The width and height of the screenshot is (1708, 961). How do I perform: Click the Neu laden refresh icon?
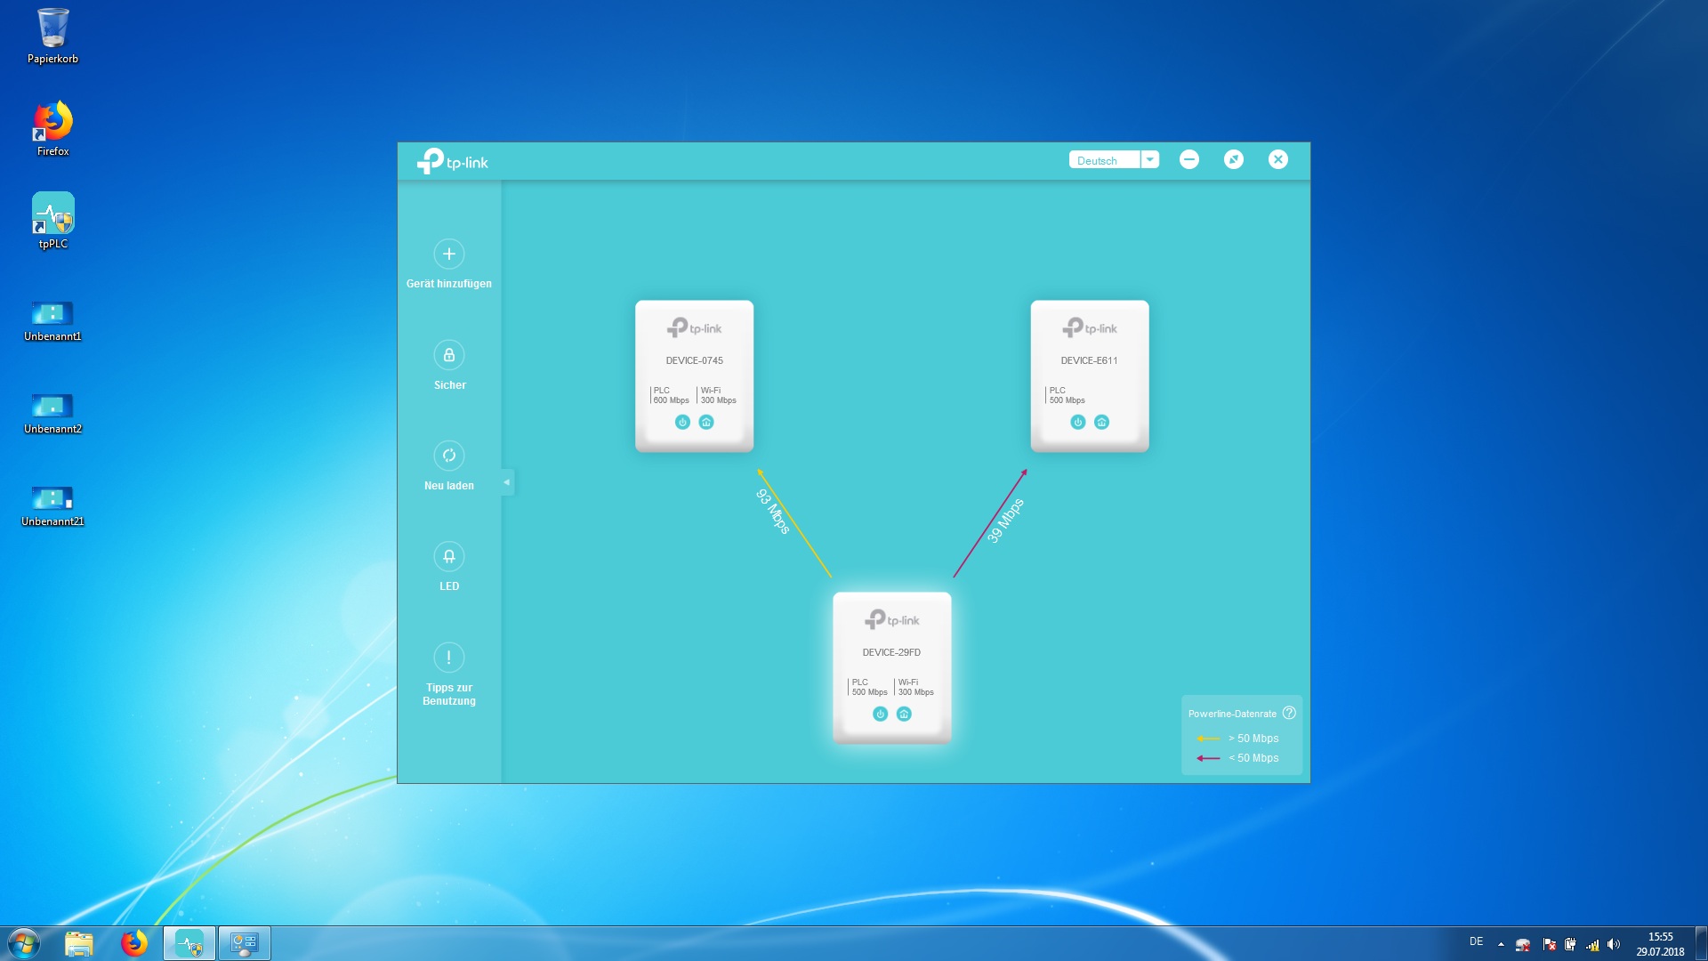tap(448, 456)
